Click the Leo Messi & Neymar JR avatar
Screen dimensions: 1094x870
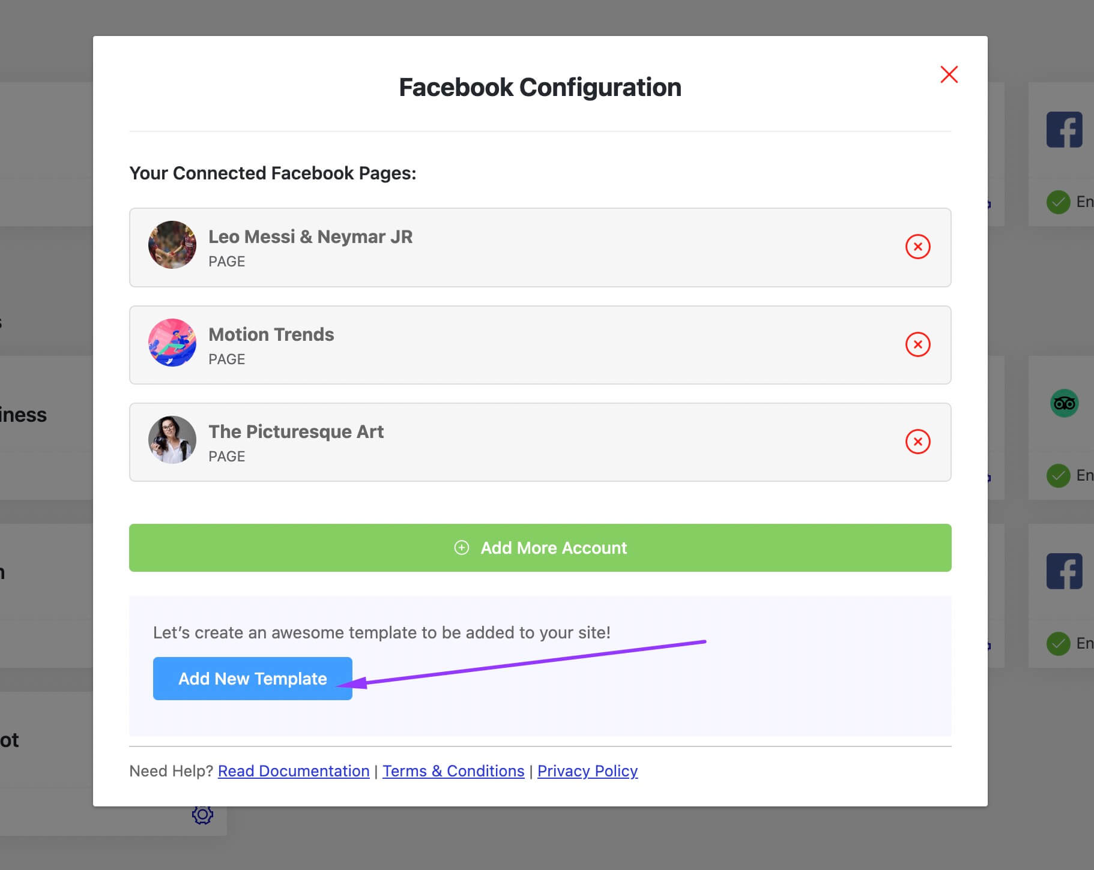(172, 245)
